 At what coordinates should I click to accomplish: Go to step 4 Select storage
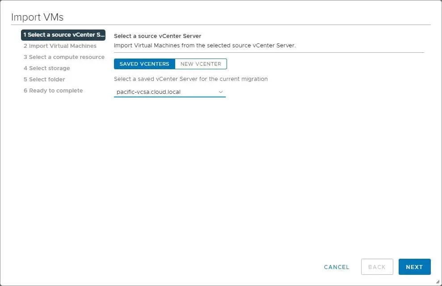point(47,68)
